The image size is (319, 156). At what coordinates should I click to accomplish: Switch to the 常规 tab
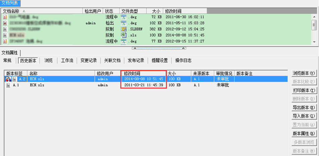7,60
